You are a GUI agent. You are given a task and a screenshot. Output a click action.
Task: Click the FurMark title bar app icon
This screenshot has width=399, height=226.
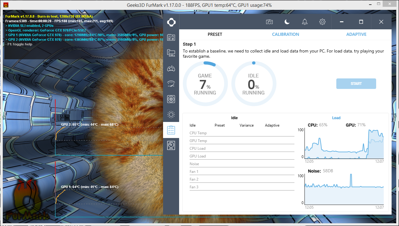(6, 5)
